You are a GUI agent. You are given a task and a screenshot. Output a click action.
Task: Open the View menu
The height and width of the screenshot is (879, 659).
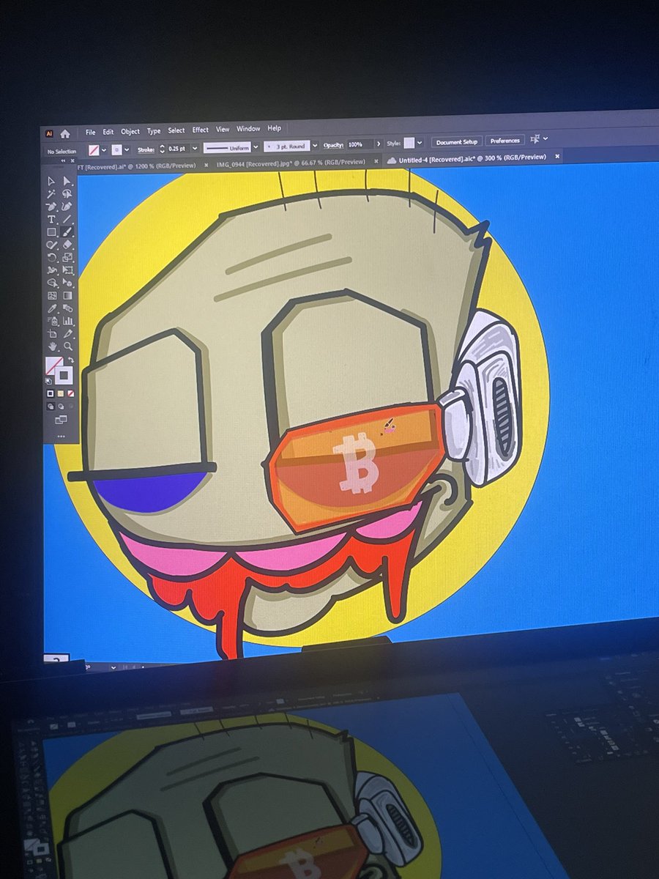(x=223, y=130)
